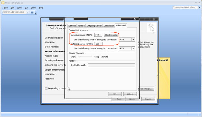Click the Outgoing server SMTP port field
The height and width of the screenshot is (117, 202).
(x=99, y=44)
